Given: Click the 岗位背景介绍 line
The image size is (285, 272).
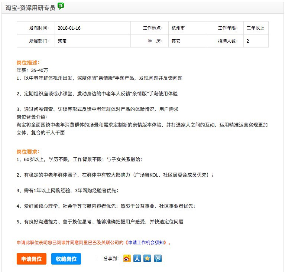Looking at the screenshot, I should [32, 117].
